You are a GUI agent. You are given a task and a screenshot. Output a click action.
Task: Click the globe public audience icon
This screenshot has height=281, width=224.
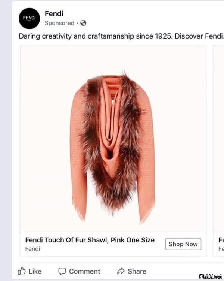tap(83, 23)
